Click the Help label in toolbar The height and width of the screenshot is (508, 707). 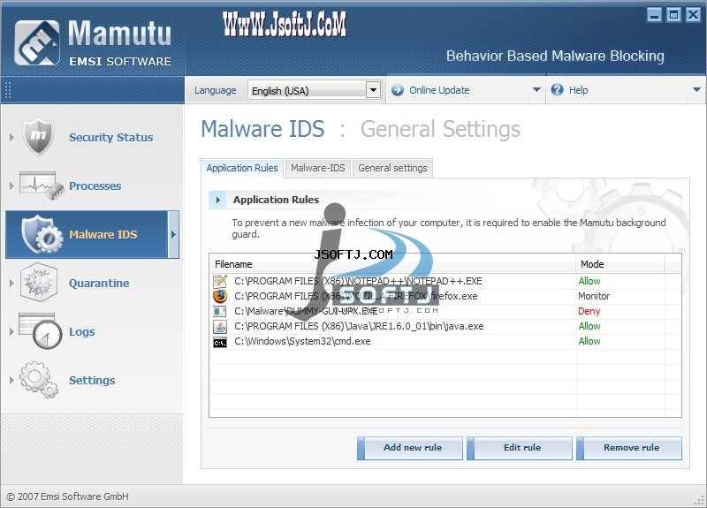coord(579,90)
